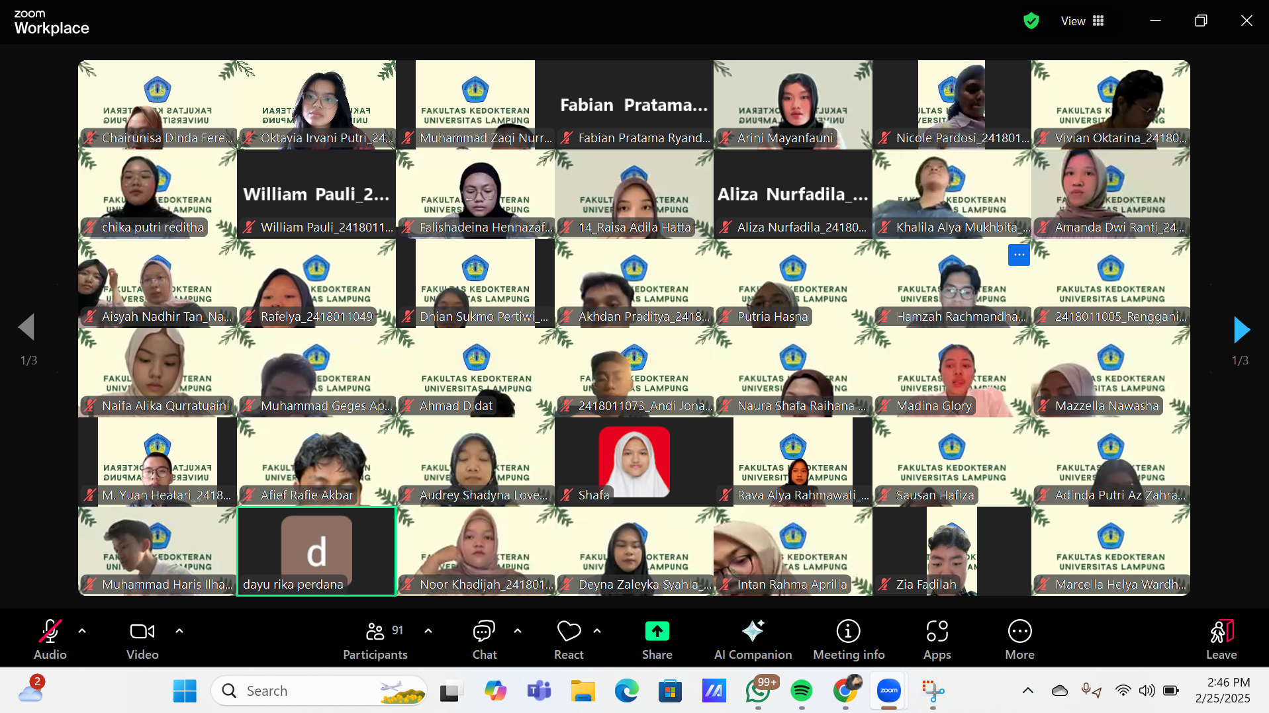Viewport: 1269px width, 713px height.
Task: Open microphone in-use tray indicator
Action: [x=1091, y=691]
